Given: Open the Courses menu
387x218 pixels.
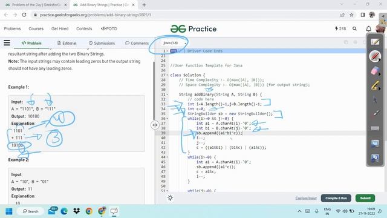Looking at the screenshot, I should coord(36,28).
